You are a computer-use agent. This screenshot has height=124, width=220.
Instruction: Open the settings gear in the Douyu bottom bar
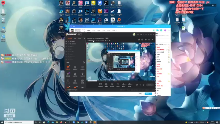pyautogui.click(x=144, y=85)
